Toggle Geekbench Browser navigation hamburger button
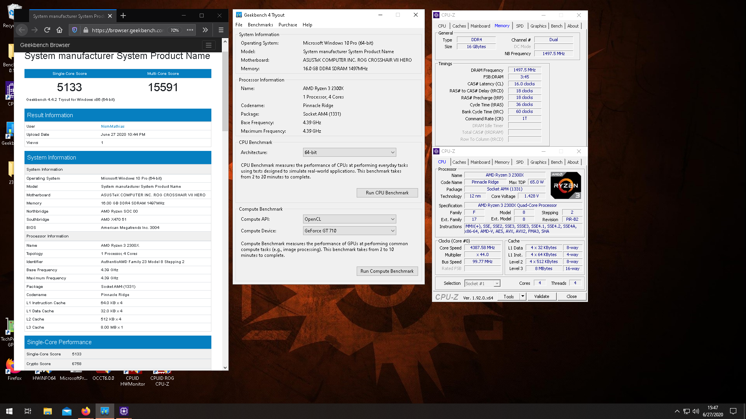The image size is (746, 419). [x=209, y=45]
